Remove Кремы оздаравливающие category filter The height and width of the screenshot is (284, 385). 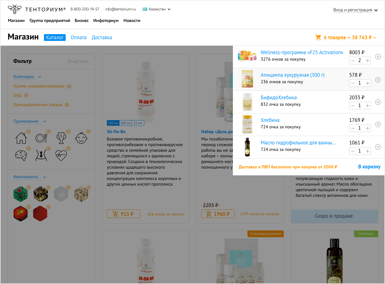click(69, 86)
